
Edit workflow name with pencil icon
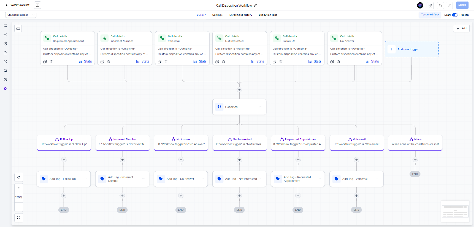256,5
